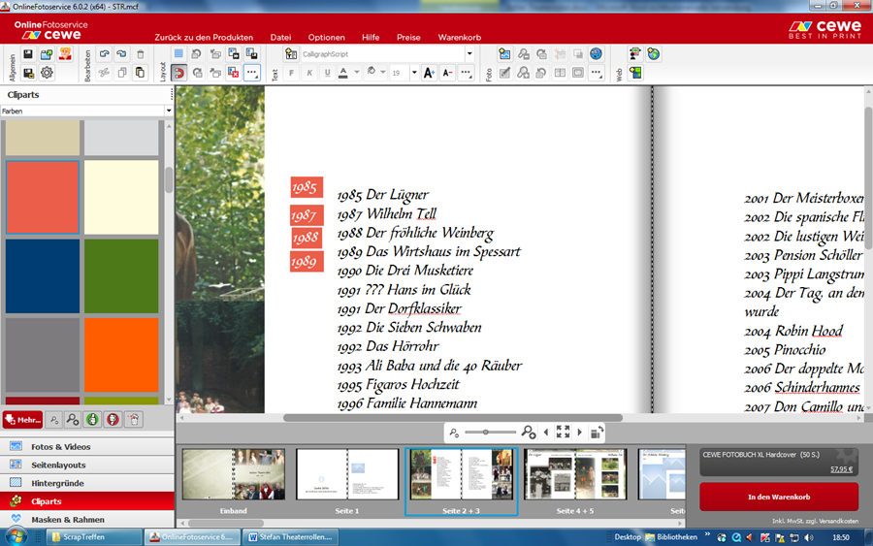Open the CalligraphScript font dropdown
This screenshot has height=546, width=873.
pyautogui.click(x=469, y=54)
